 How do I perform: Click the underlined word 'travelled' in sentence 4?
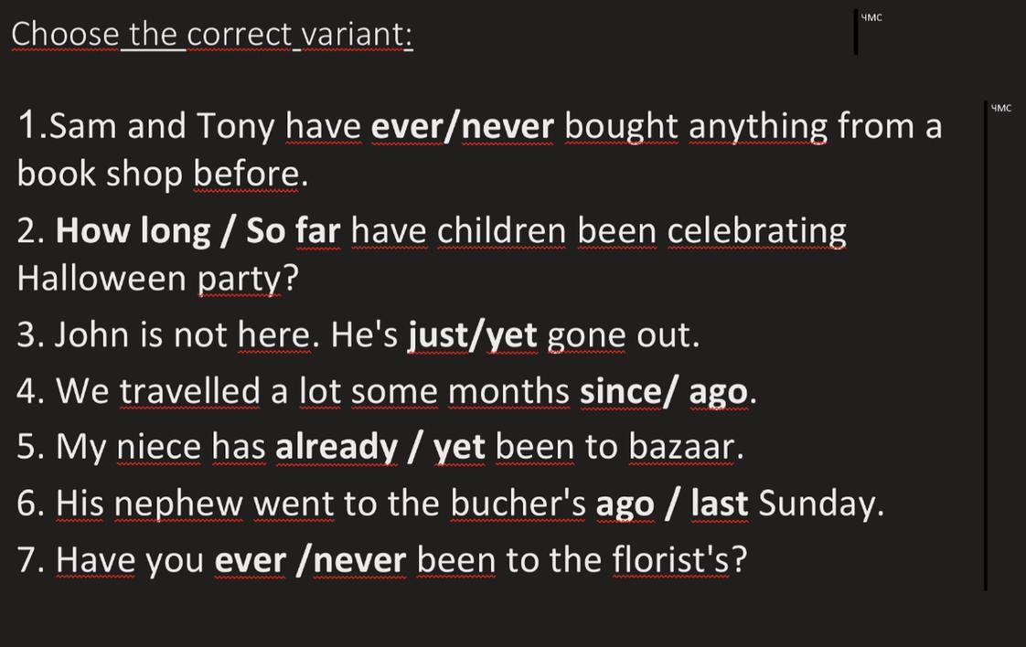click(x=190, y=391)
